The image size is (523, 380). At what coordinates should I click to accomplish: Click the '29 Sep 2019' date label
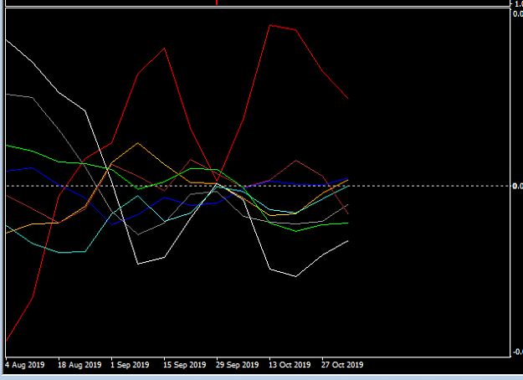pos(237,365)
